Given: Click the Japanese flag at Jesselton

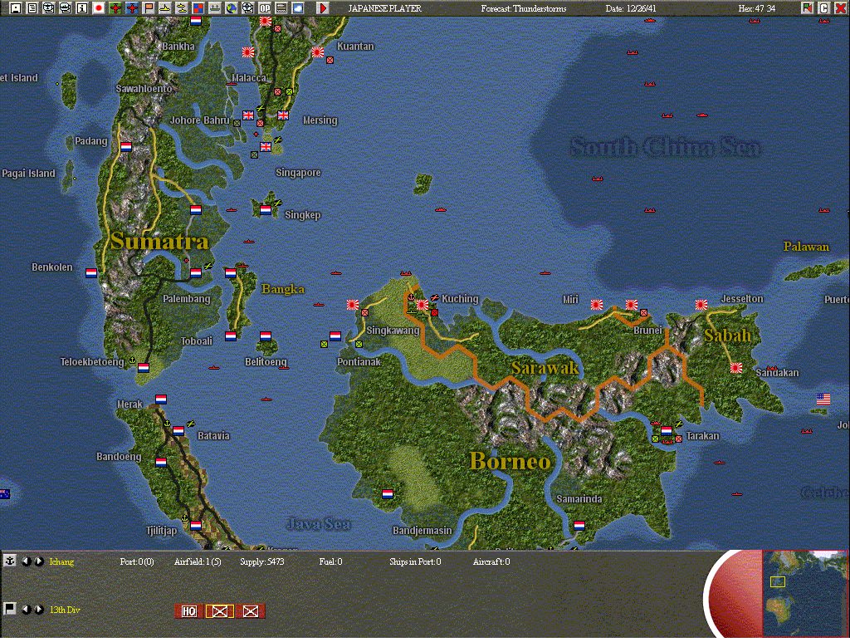Looking at the screenshot, I should (701, 305).
